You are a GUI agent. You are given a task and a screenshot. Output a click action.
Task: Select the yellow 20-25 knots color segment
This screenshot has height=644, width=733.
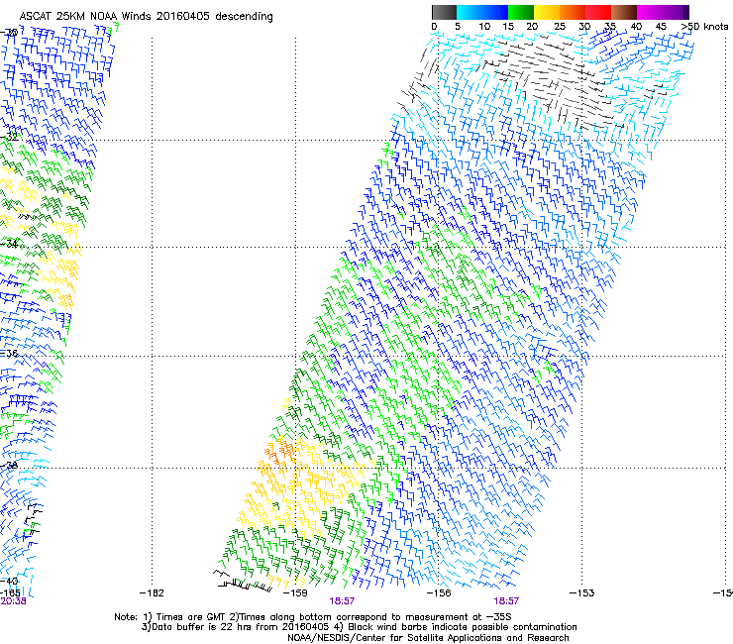547,12
